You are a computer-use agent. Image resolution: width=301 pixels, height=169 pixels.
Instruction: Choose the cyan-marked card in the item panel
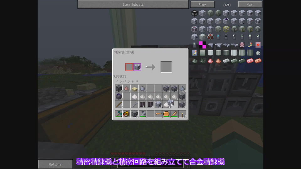(x=218, y=36)
